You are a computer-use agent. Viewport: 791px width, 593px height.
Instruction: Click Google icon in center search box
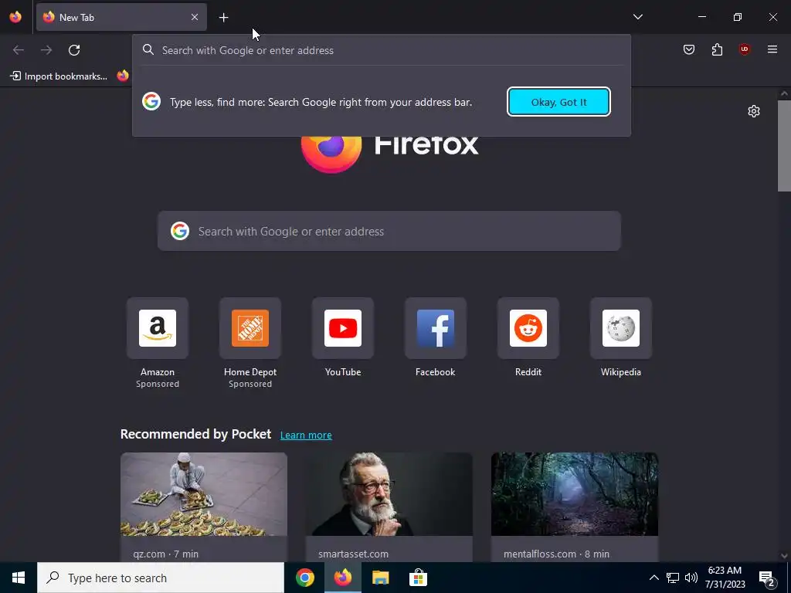click(179, 231)
